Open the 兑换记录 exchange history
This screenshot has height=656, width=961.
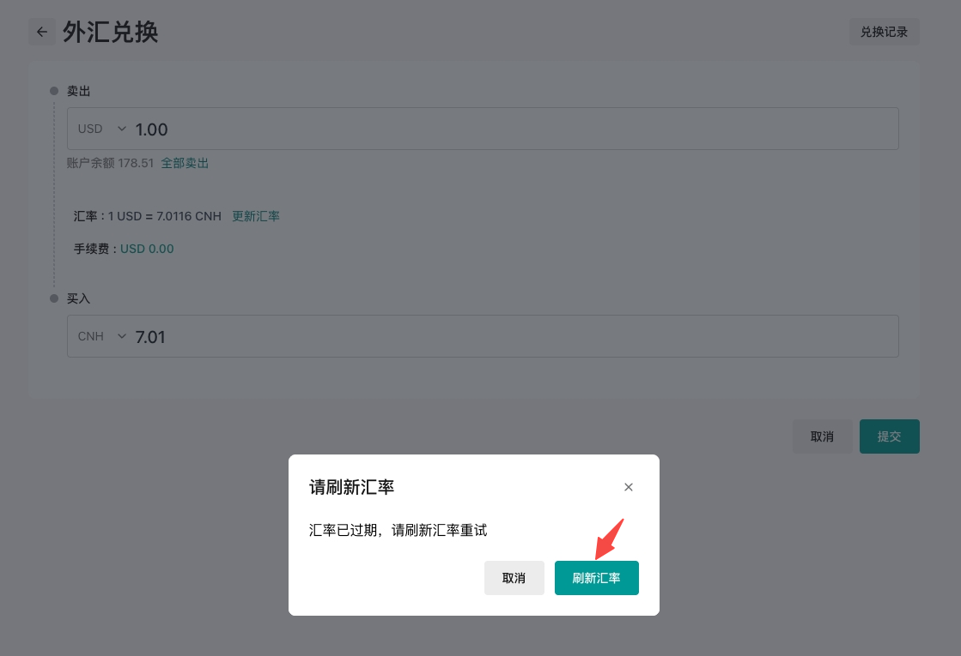point(884,32)
